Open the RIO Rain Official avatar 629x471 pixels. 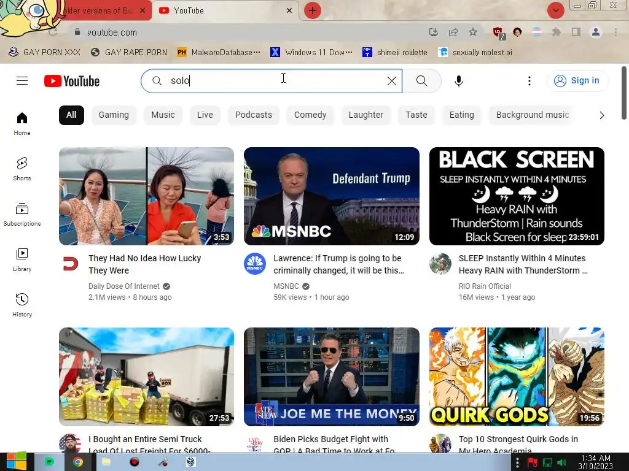pyautogui.click(x=440, y=264)
